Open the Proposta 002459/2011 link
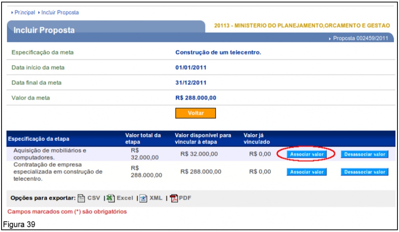399x232 pixels. [x=361, y=38]
